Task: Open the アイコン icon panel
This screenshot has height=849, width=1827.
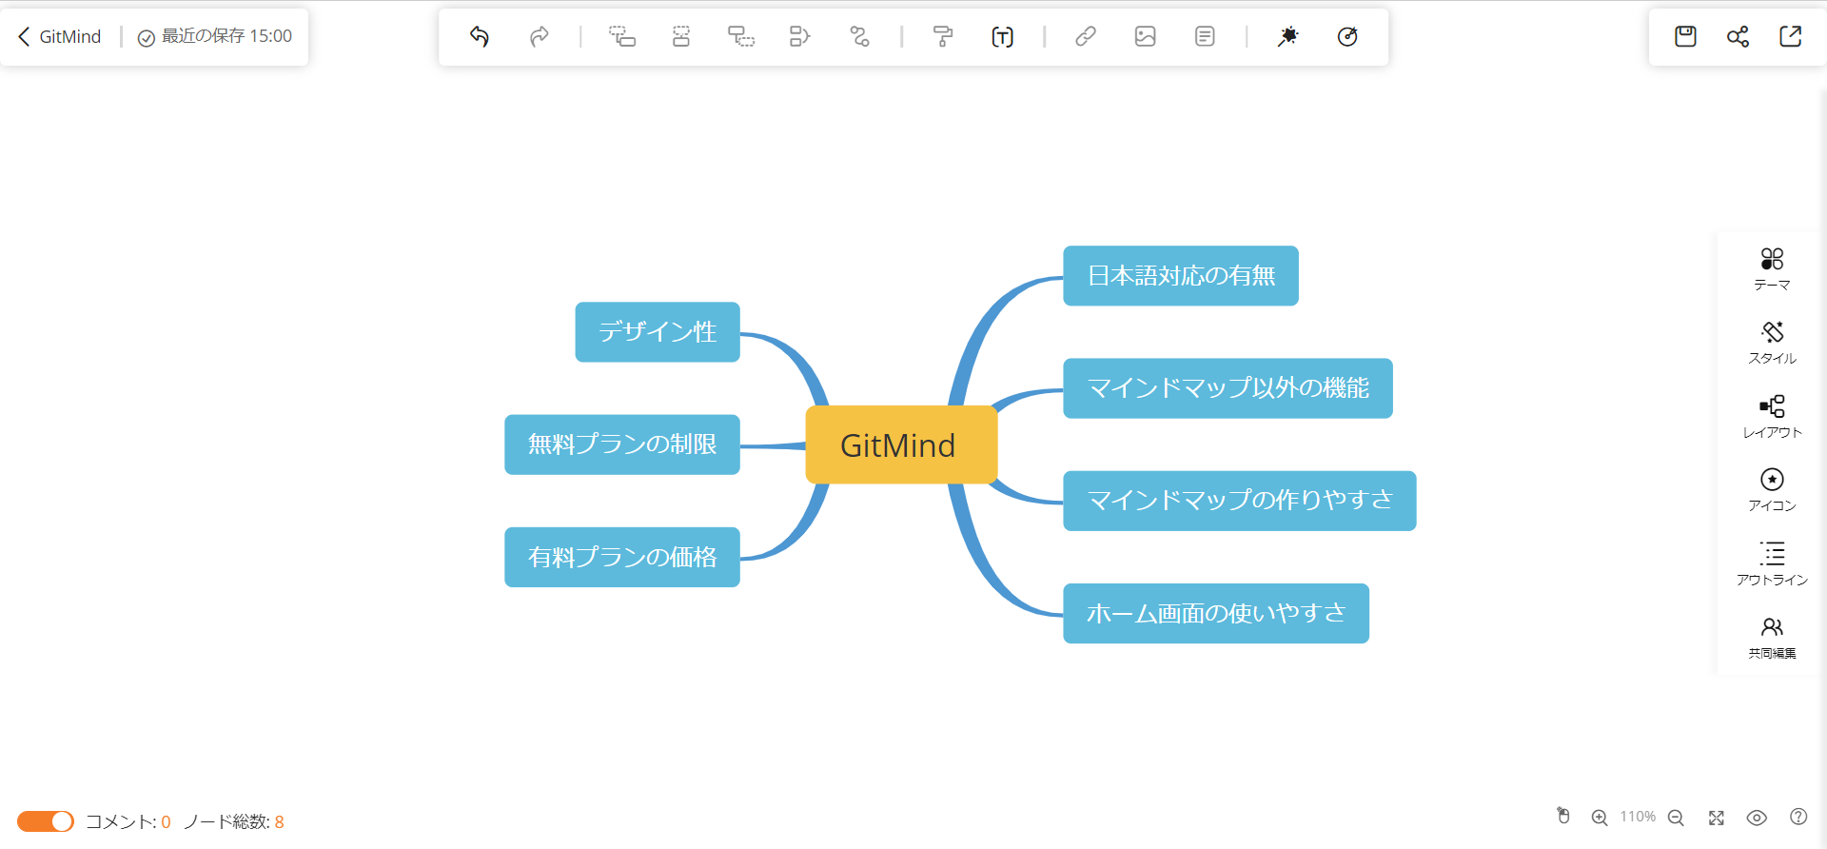Action: [1772, 490]
